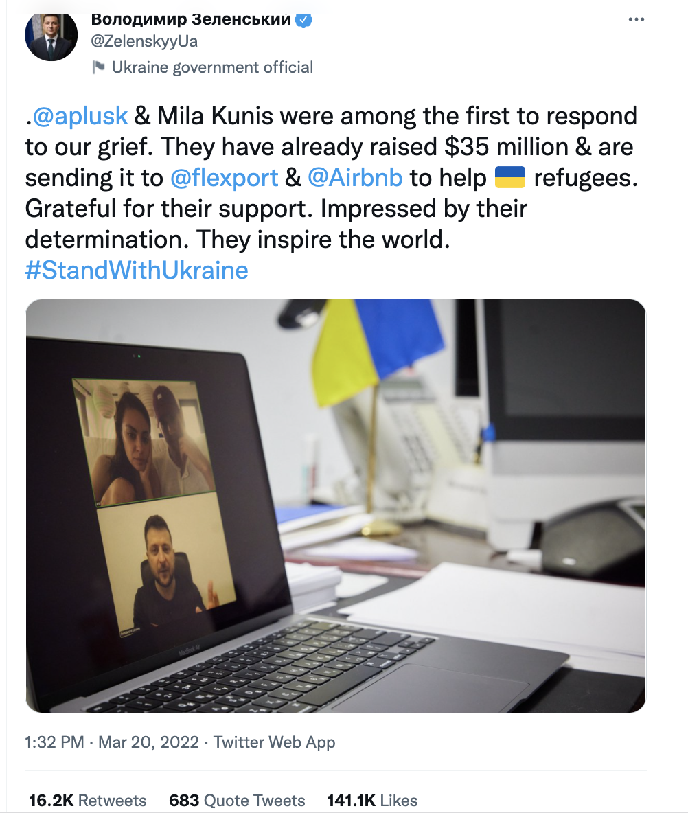Screen dimensions: 688x813
Task: Open the attached laptop video call photo
Action: pos(336,505)
